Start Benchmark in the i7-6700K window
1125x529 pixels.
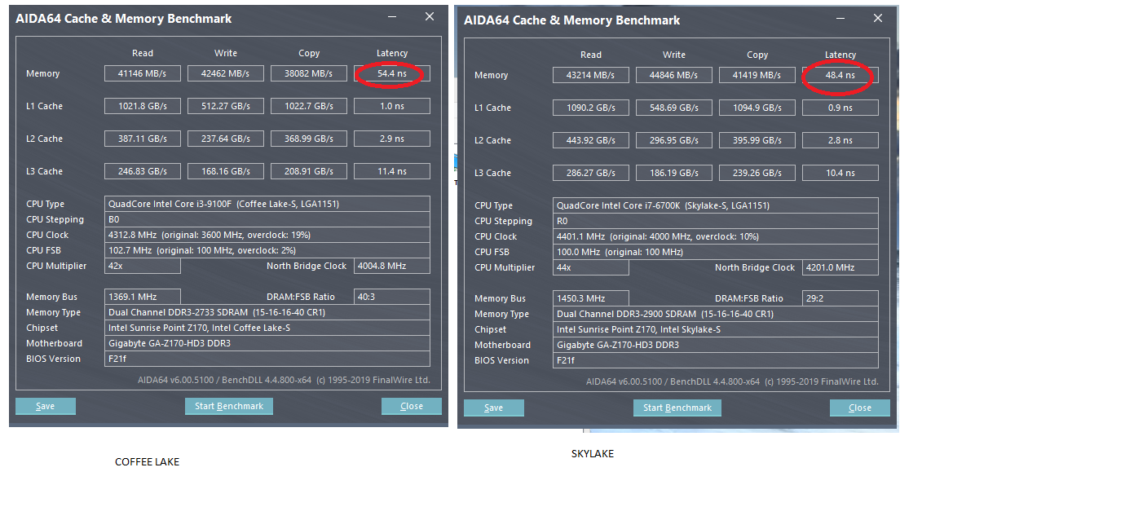pos(677,408)
